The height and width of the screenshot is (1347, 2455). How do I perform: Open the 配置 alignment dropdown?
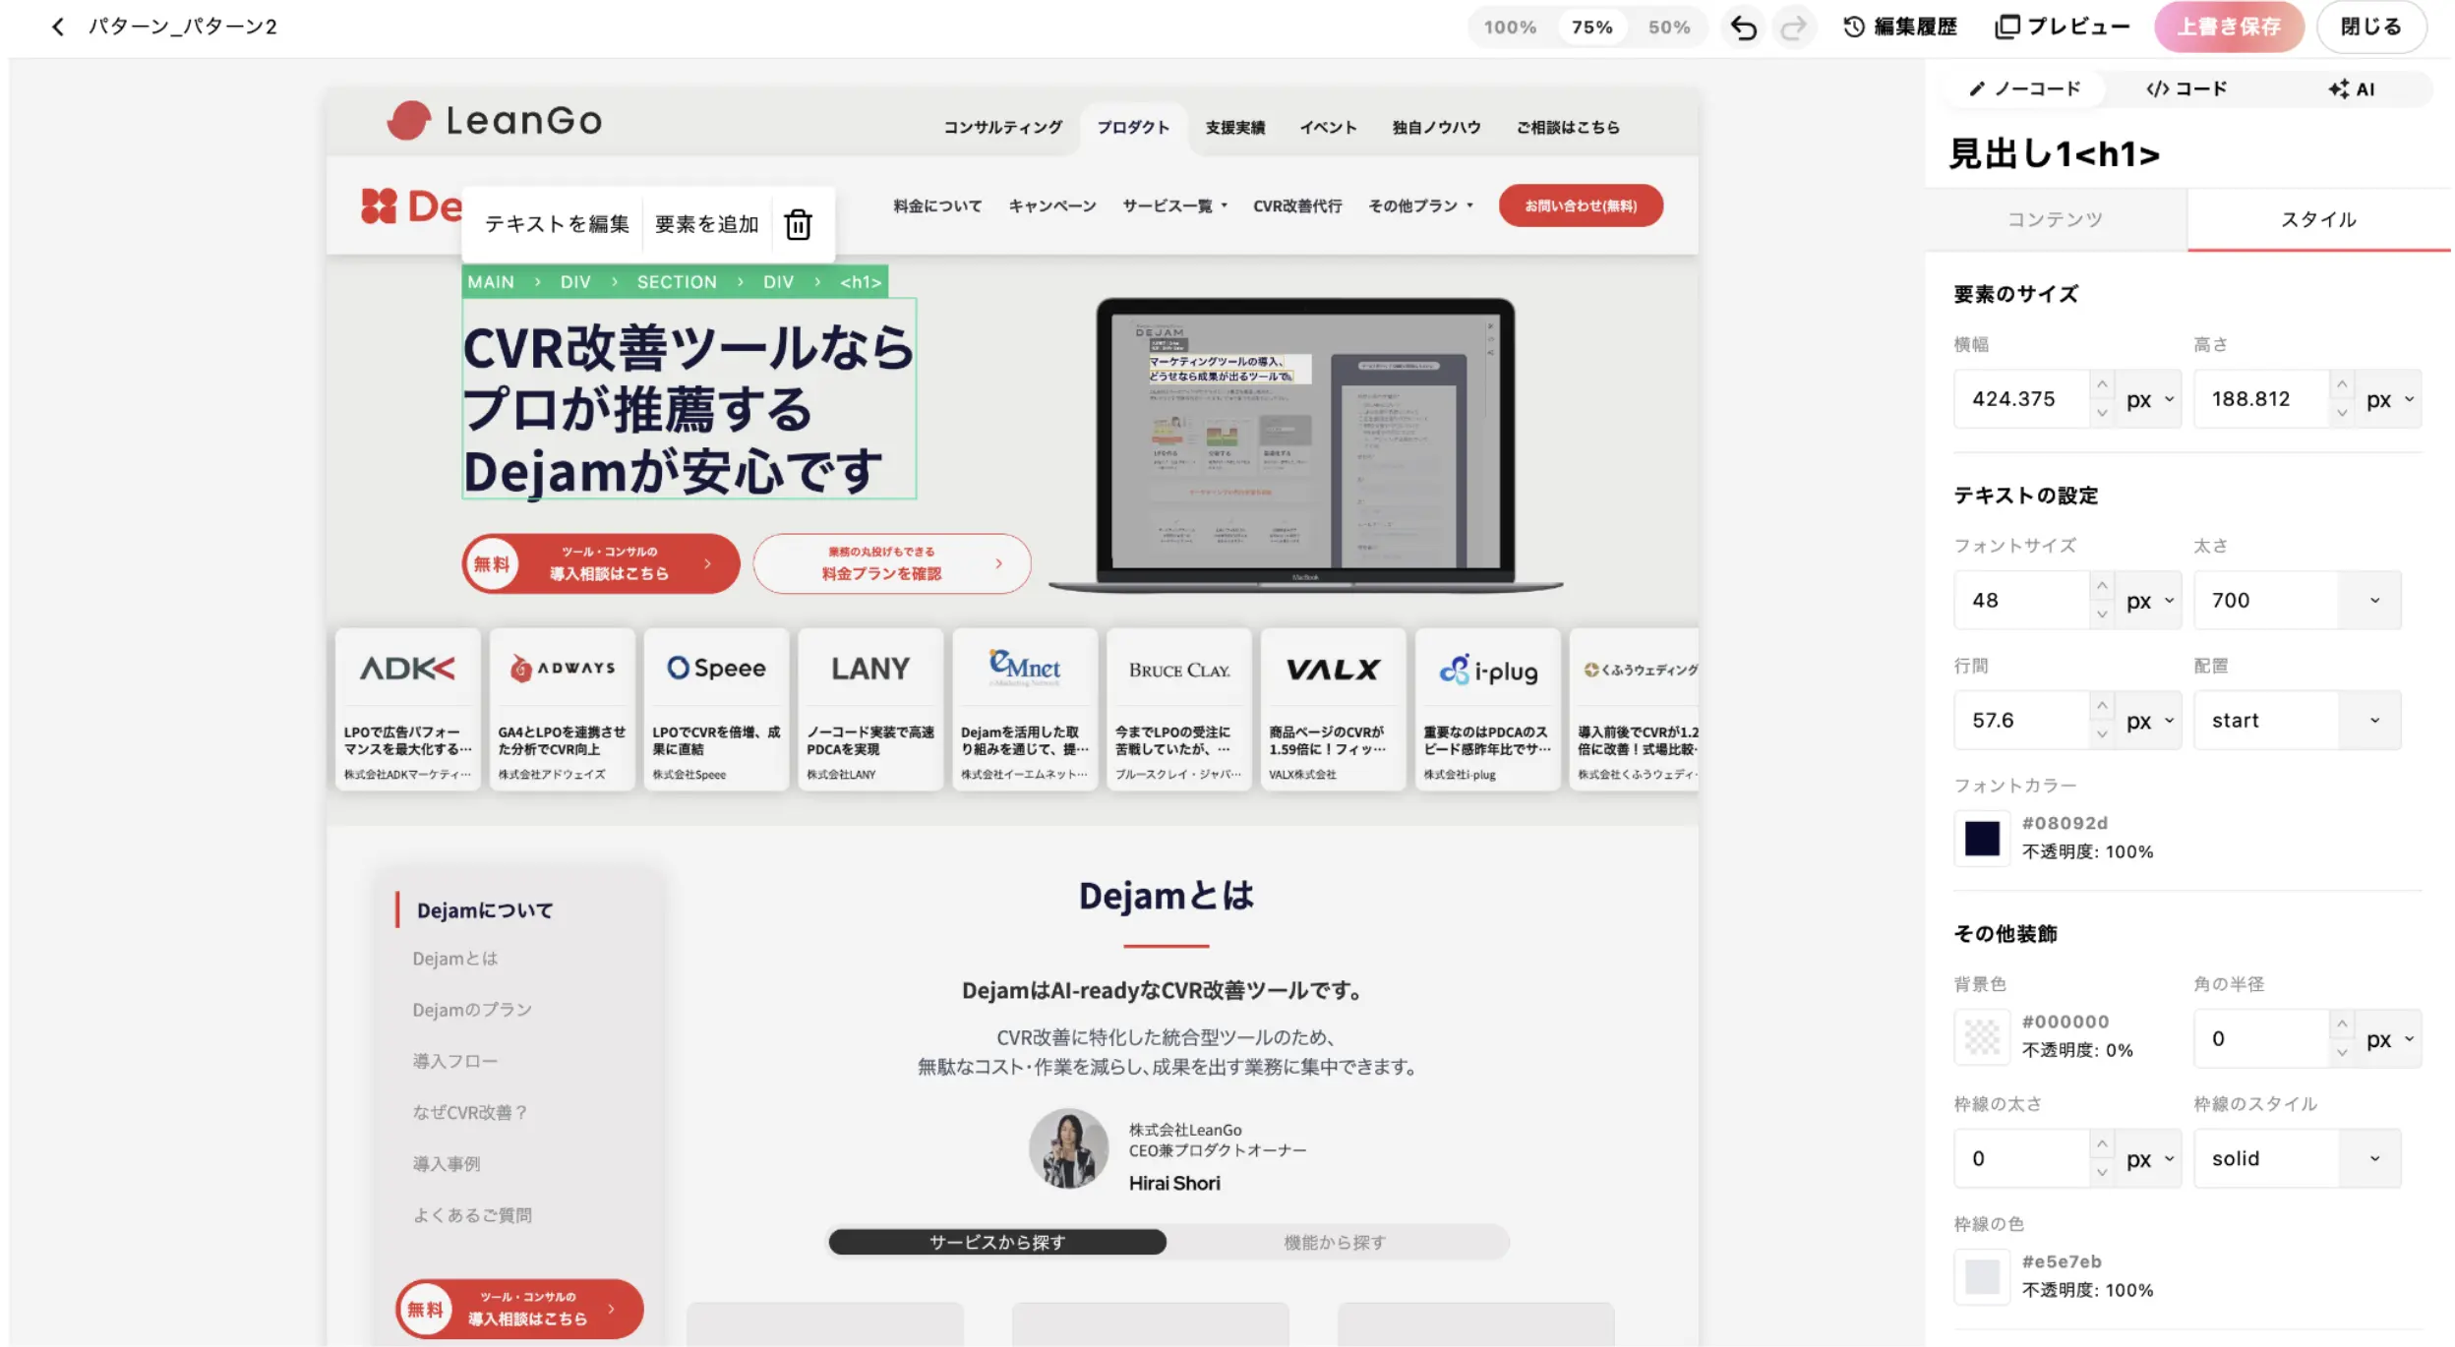(x=2297, y=721)
